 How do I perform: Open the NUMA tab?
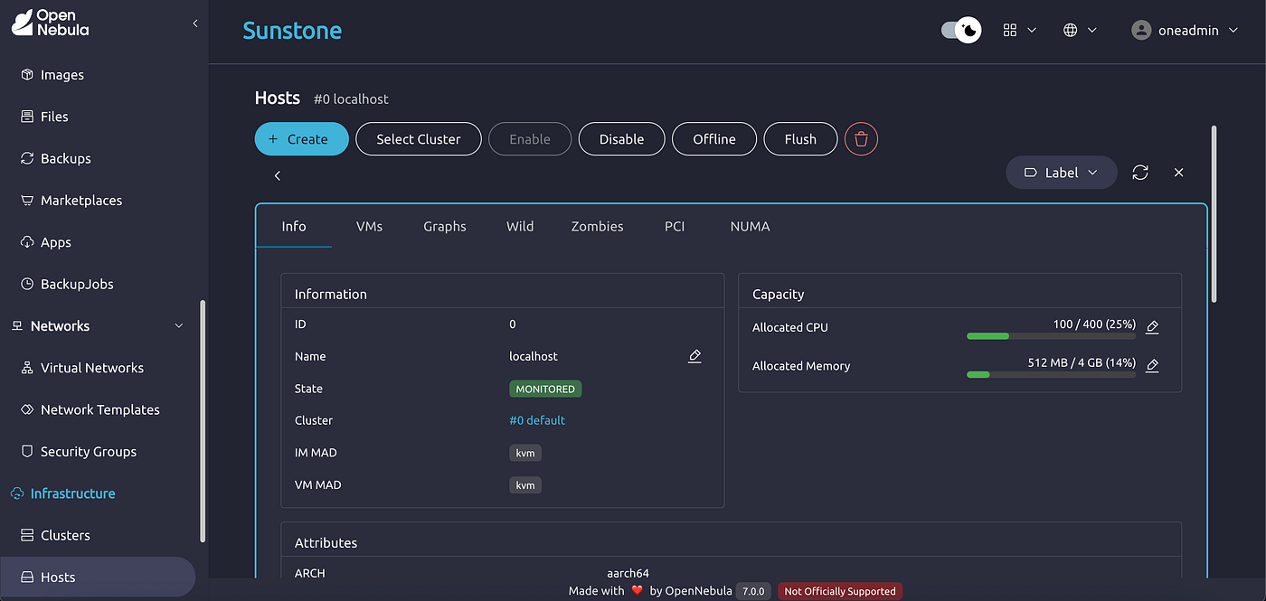tap(750, 226)
